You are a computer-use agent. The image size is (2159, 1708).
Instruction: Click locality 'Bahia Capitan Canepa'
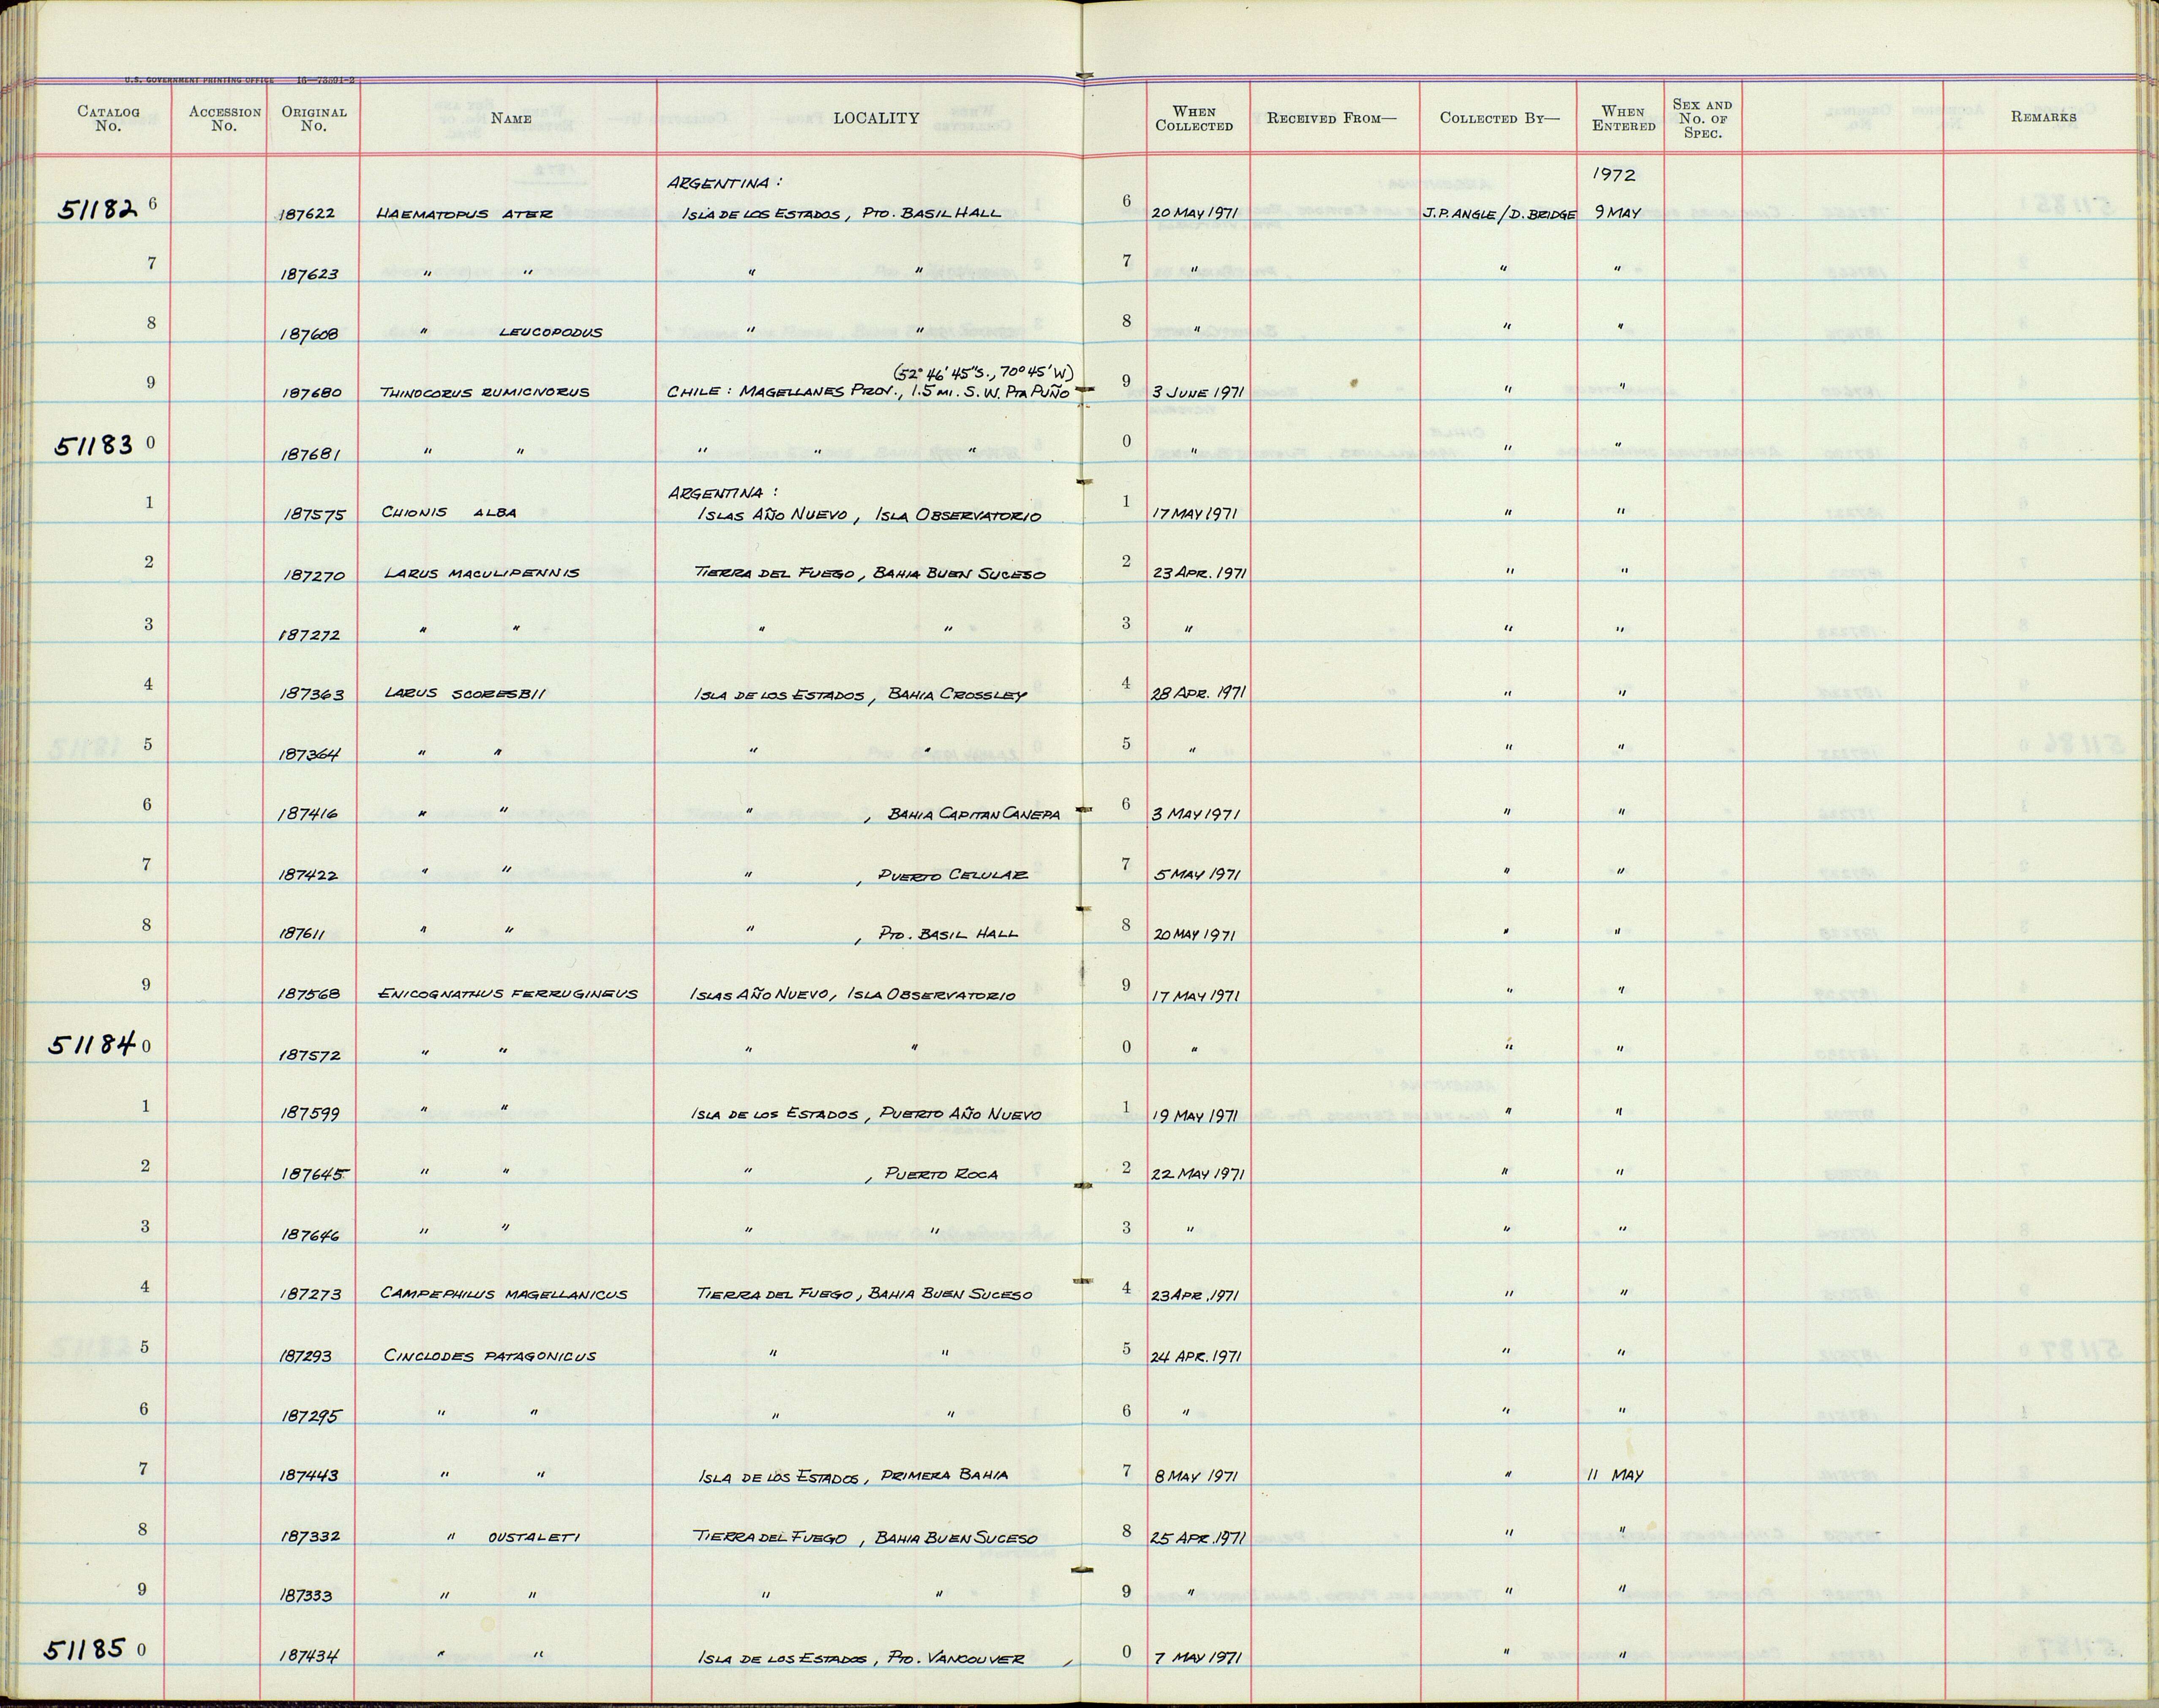(974, 815)
